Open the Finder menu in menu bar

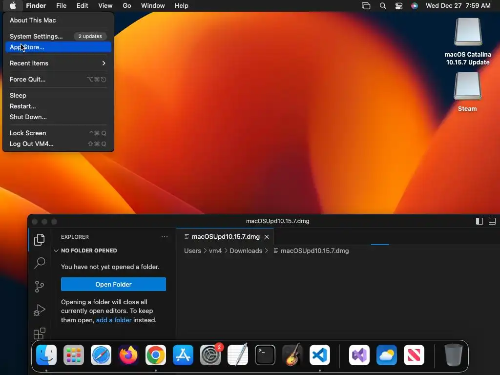36,6
